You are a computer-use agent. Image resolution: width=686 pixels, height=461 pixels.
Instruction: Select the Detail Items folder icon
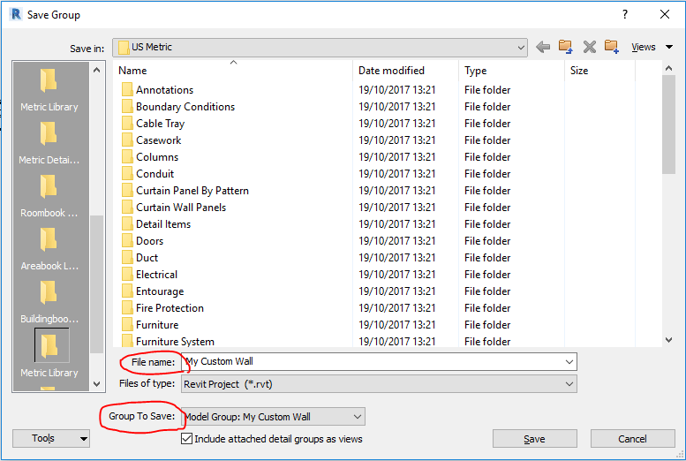pos(127,224)
